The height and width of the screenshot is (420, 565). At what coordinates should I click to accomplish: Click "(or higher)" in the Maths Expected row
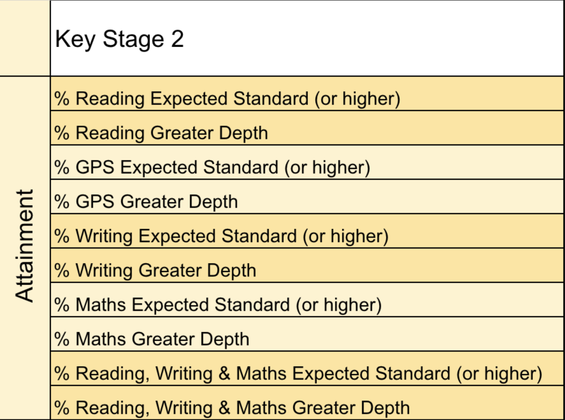pyautogui.click(x=339, y=305)
